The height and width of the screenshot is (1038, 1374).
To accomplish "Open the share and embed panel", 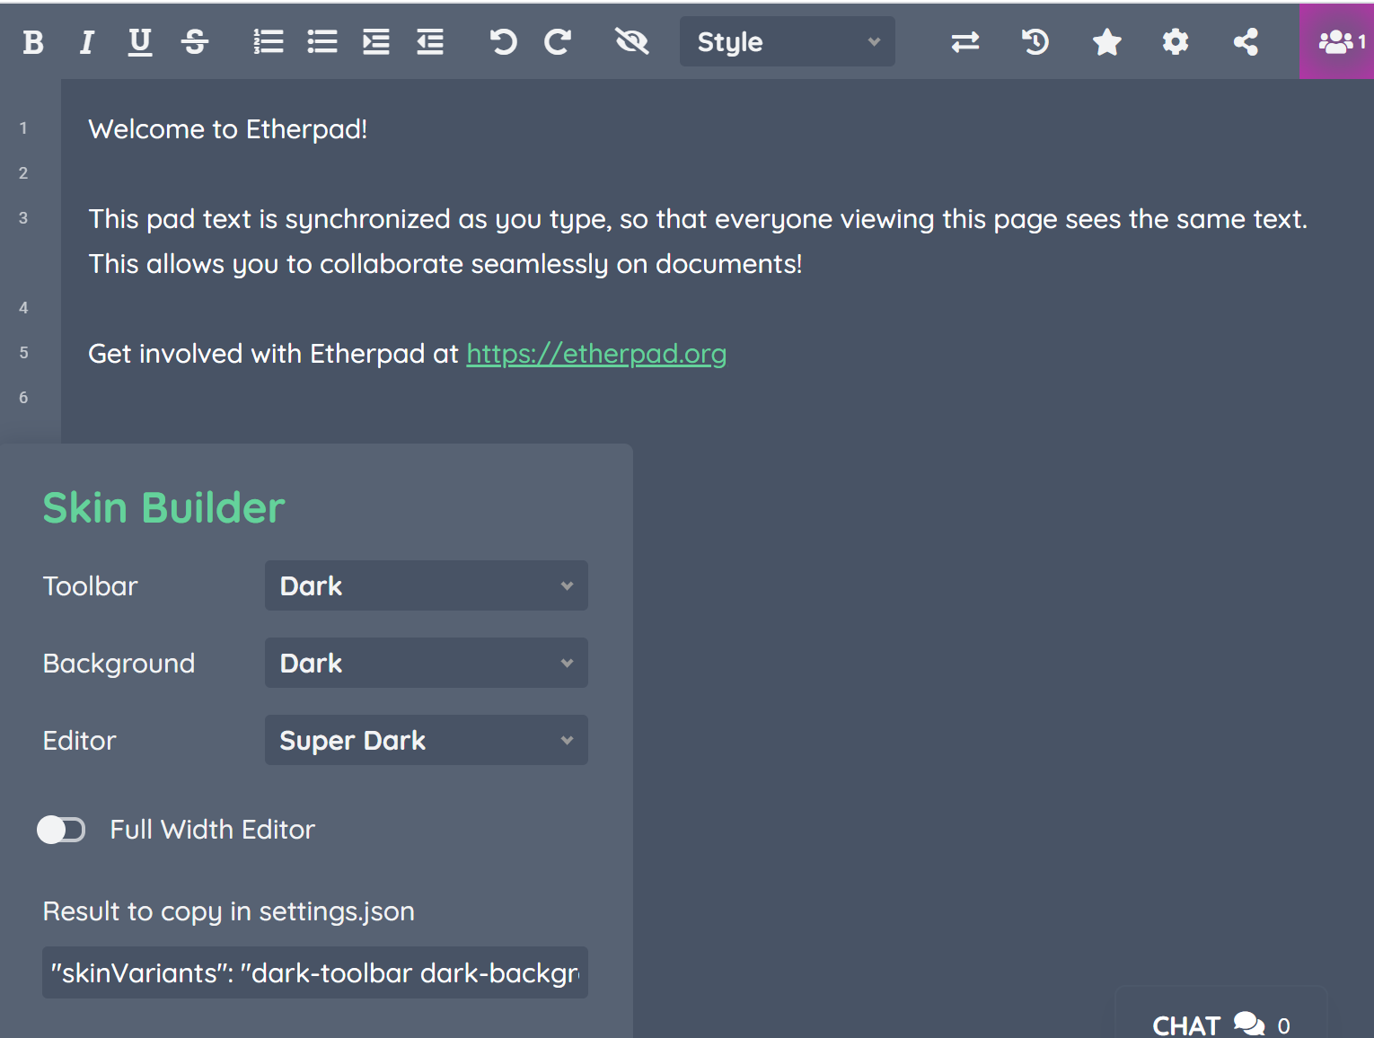I will point(1246,41).
